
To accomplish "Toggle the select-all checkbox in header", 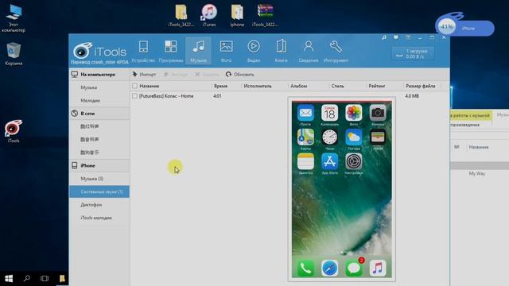I will coord(134,86).
